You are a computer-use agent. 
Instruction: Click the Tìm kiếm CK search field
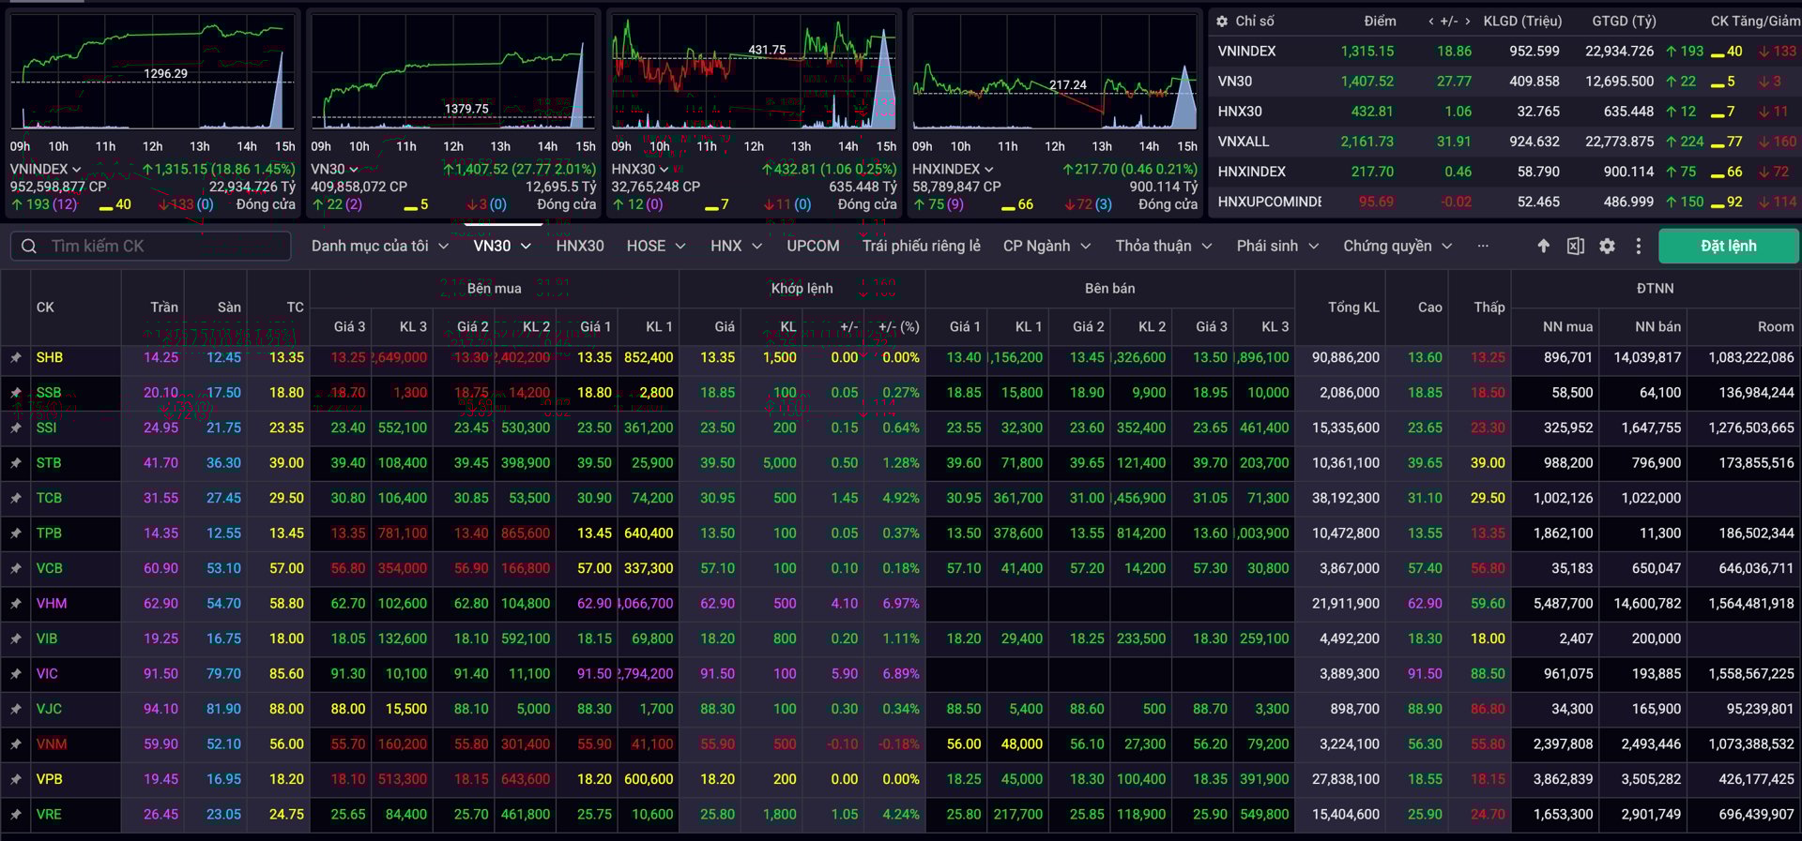tap(160, 246)
